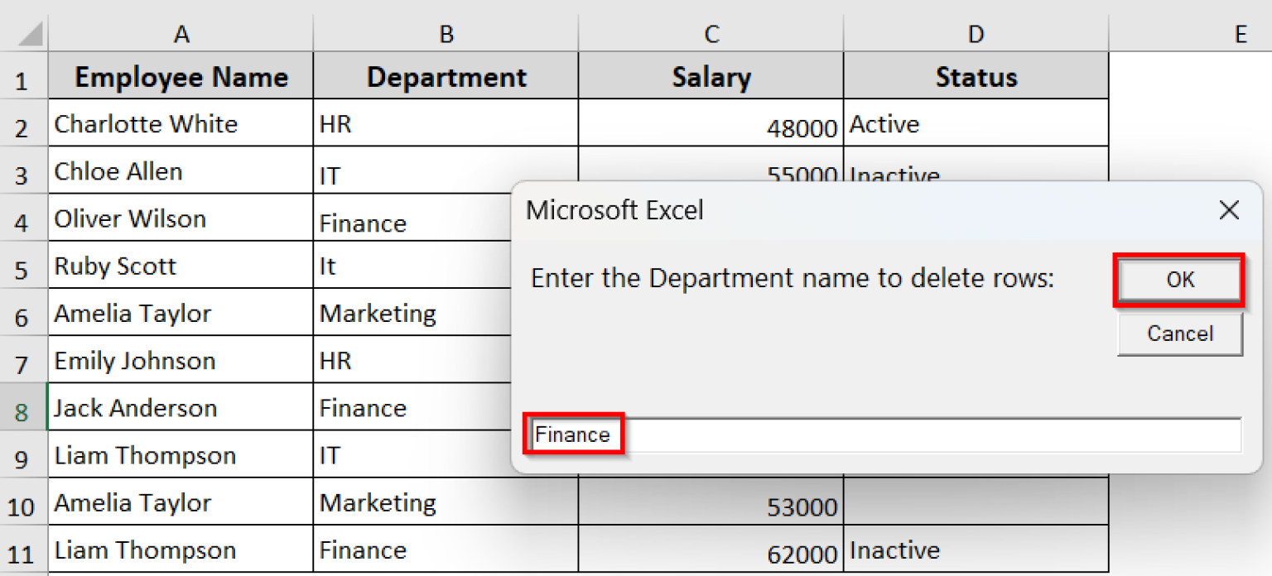
Task: Select the Salary column header C
Action: coord(711,34)
